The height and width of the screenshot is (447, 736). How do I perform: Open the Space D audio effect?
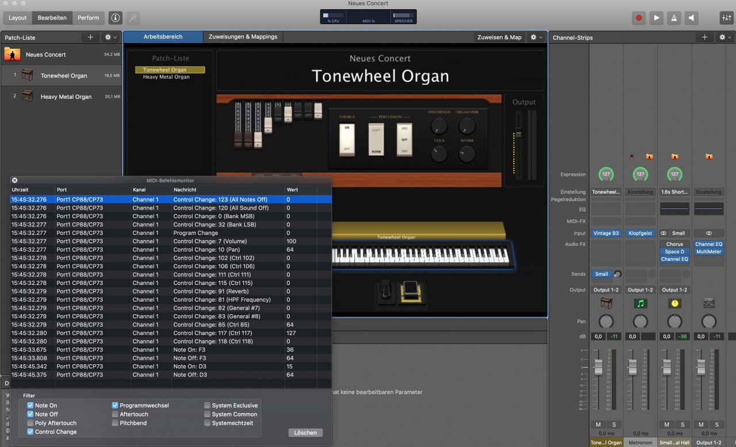(674, 252)
